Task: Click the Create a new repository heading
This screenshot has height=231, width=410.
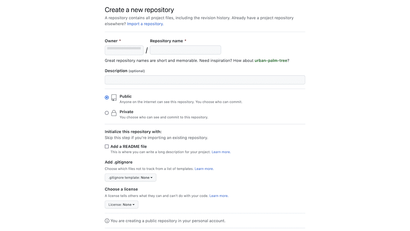Action: (x=139, y=10)
